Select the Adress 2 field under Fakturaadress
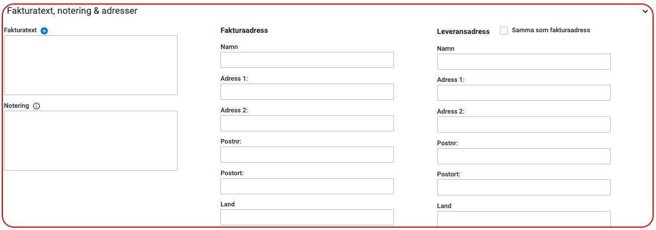This screenshot has height=230, width=656. coord(307,123)
